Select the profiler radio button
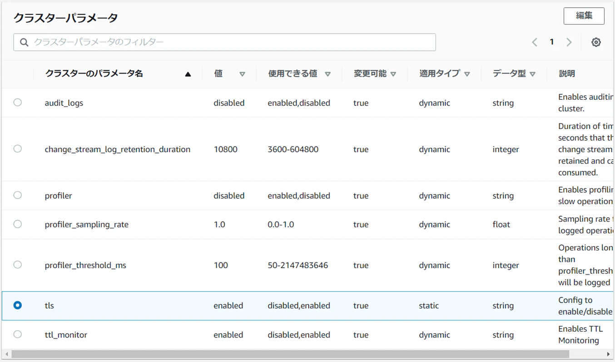 [x=18, y=195]
